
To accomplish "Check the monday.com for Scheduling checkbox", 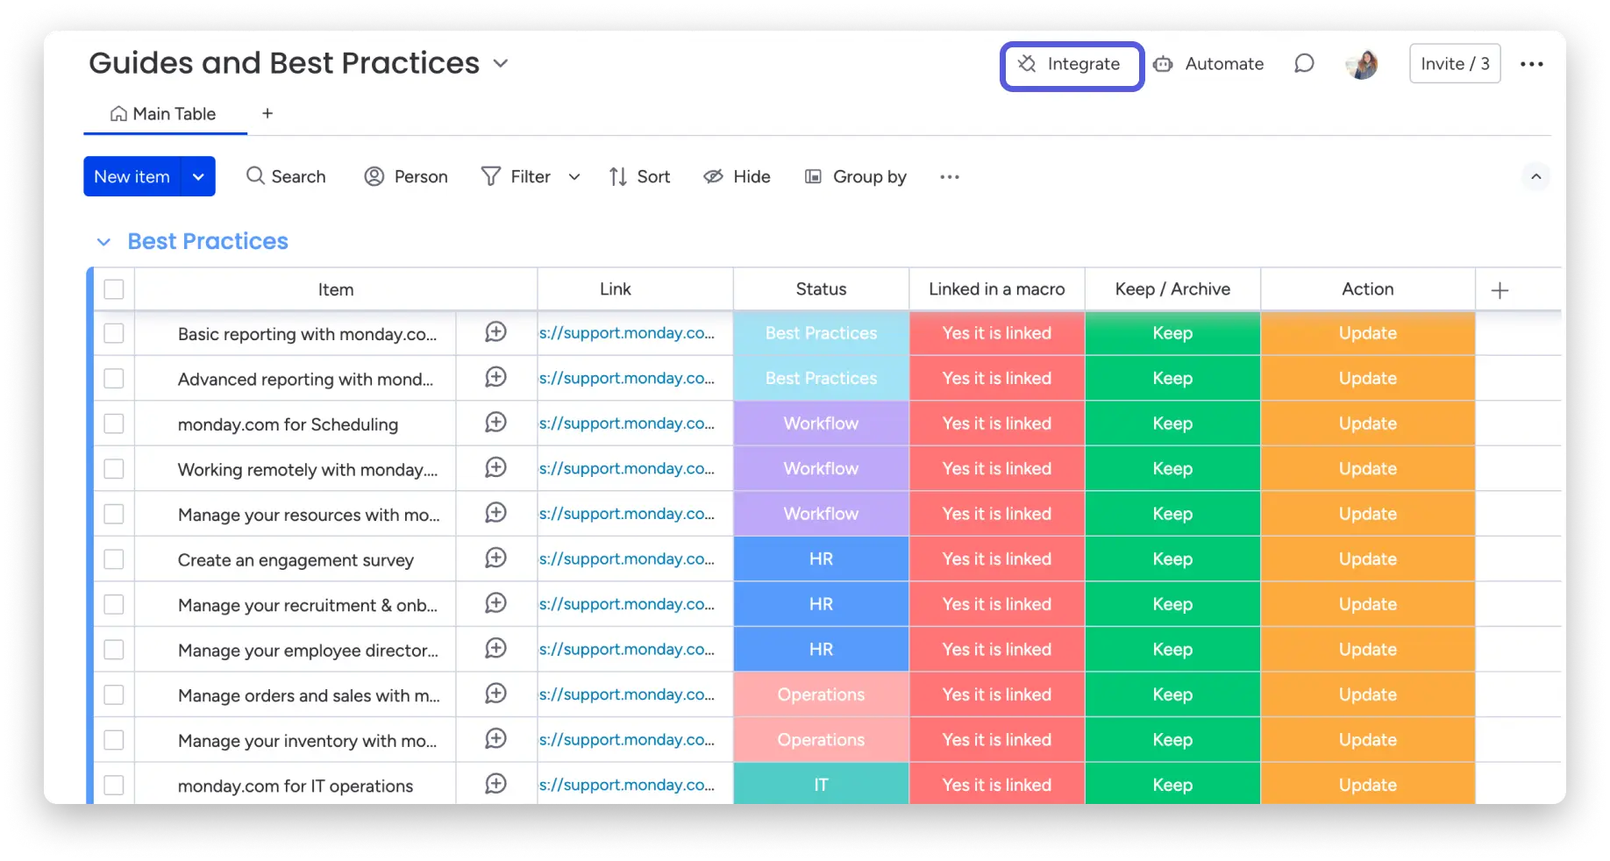I will point(114,423).
